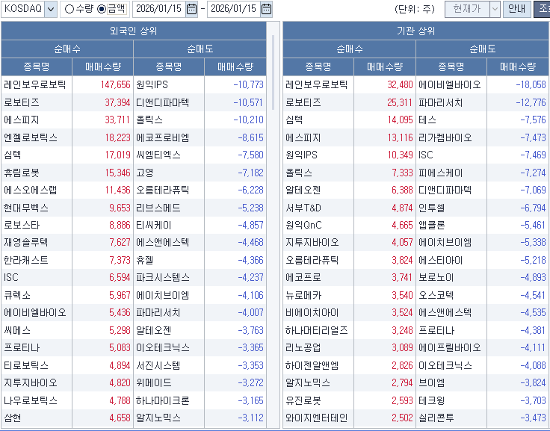
Task: Click 순매도 header under 외국인 상위
Action: pos(200,49)
